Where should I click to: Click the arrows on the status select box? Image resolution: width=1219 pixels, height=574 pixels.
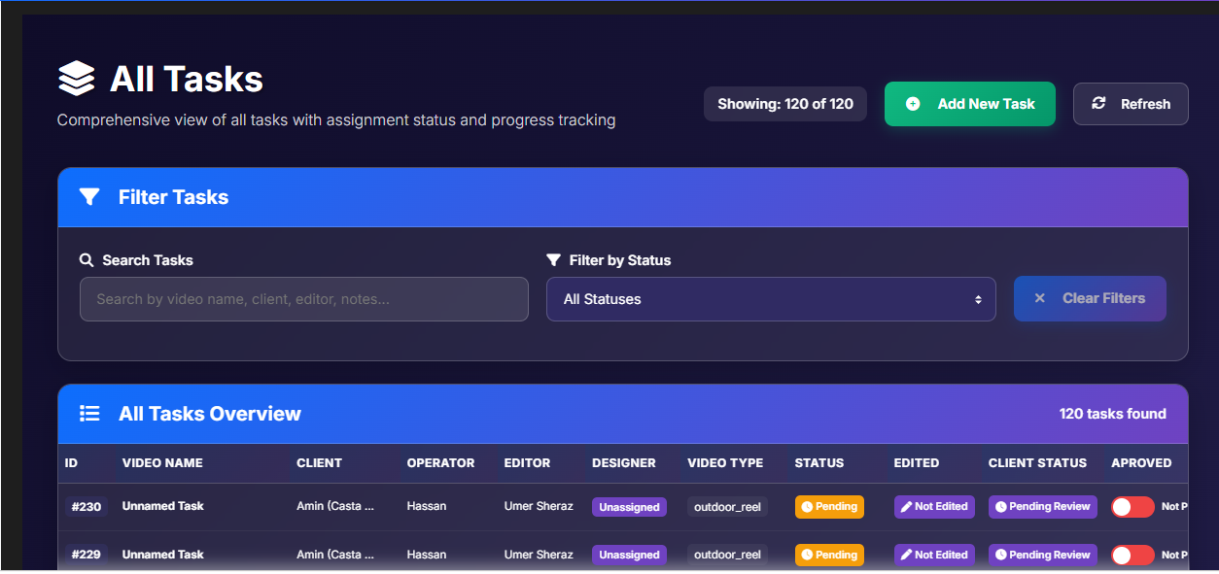point(978,299)
